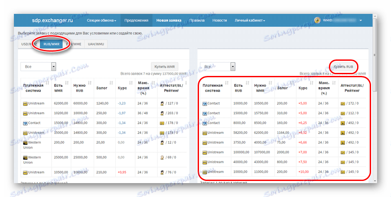
Task: Click the scrollbar up arrow
Action: tap(375, 16)
